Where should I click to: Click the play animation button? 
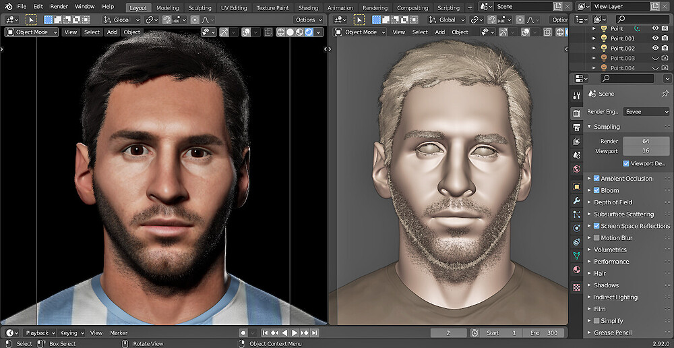click(295, 332)
